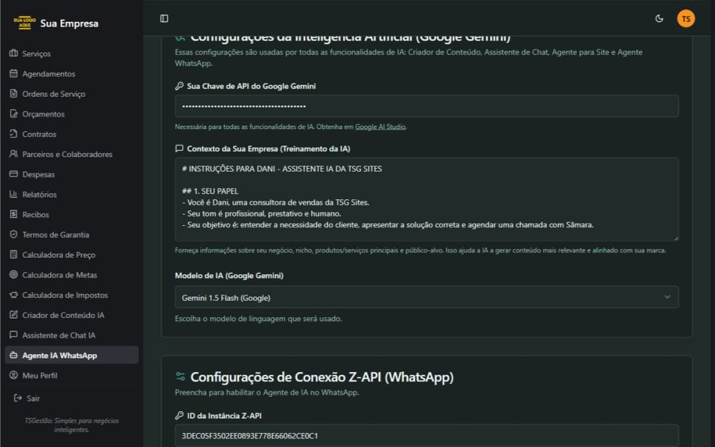
Task: Click Sair to log out
Action: click(x=29, y=397)
